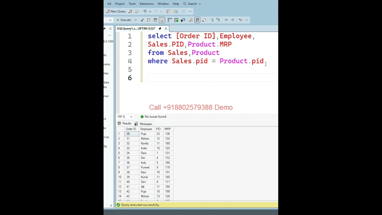Switch output to Results to File
This screenshot has width=382, height=215.
coord(204,20)
